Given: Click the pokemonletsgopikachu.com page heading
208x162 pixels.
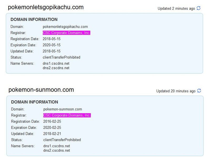Looking at the screenshot, I should 46,7.
